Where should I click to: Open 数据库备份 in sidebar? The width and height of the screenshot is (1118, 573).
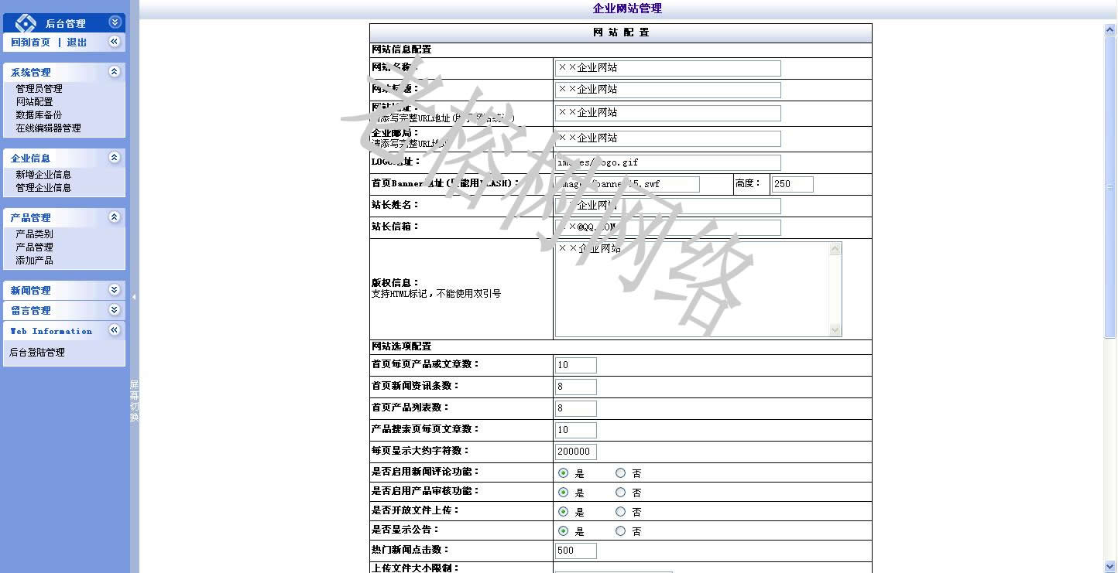[x=39, y=115]
